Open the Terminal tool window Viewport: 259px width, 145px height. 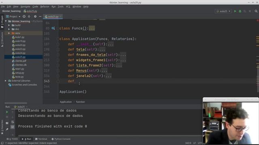(x=41, y=139)
